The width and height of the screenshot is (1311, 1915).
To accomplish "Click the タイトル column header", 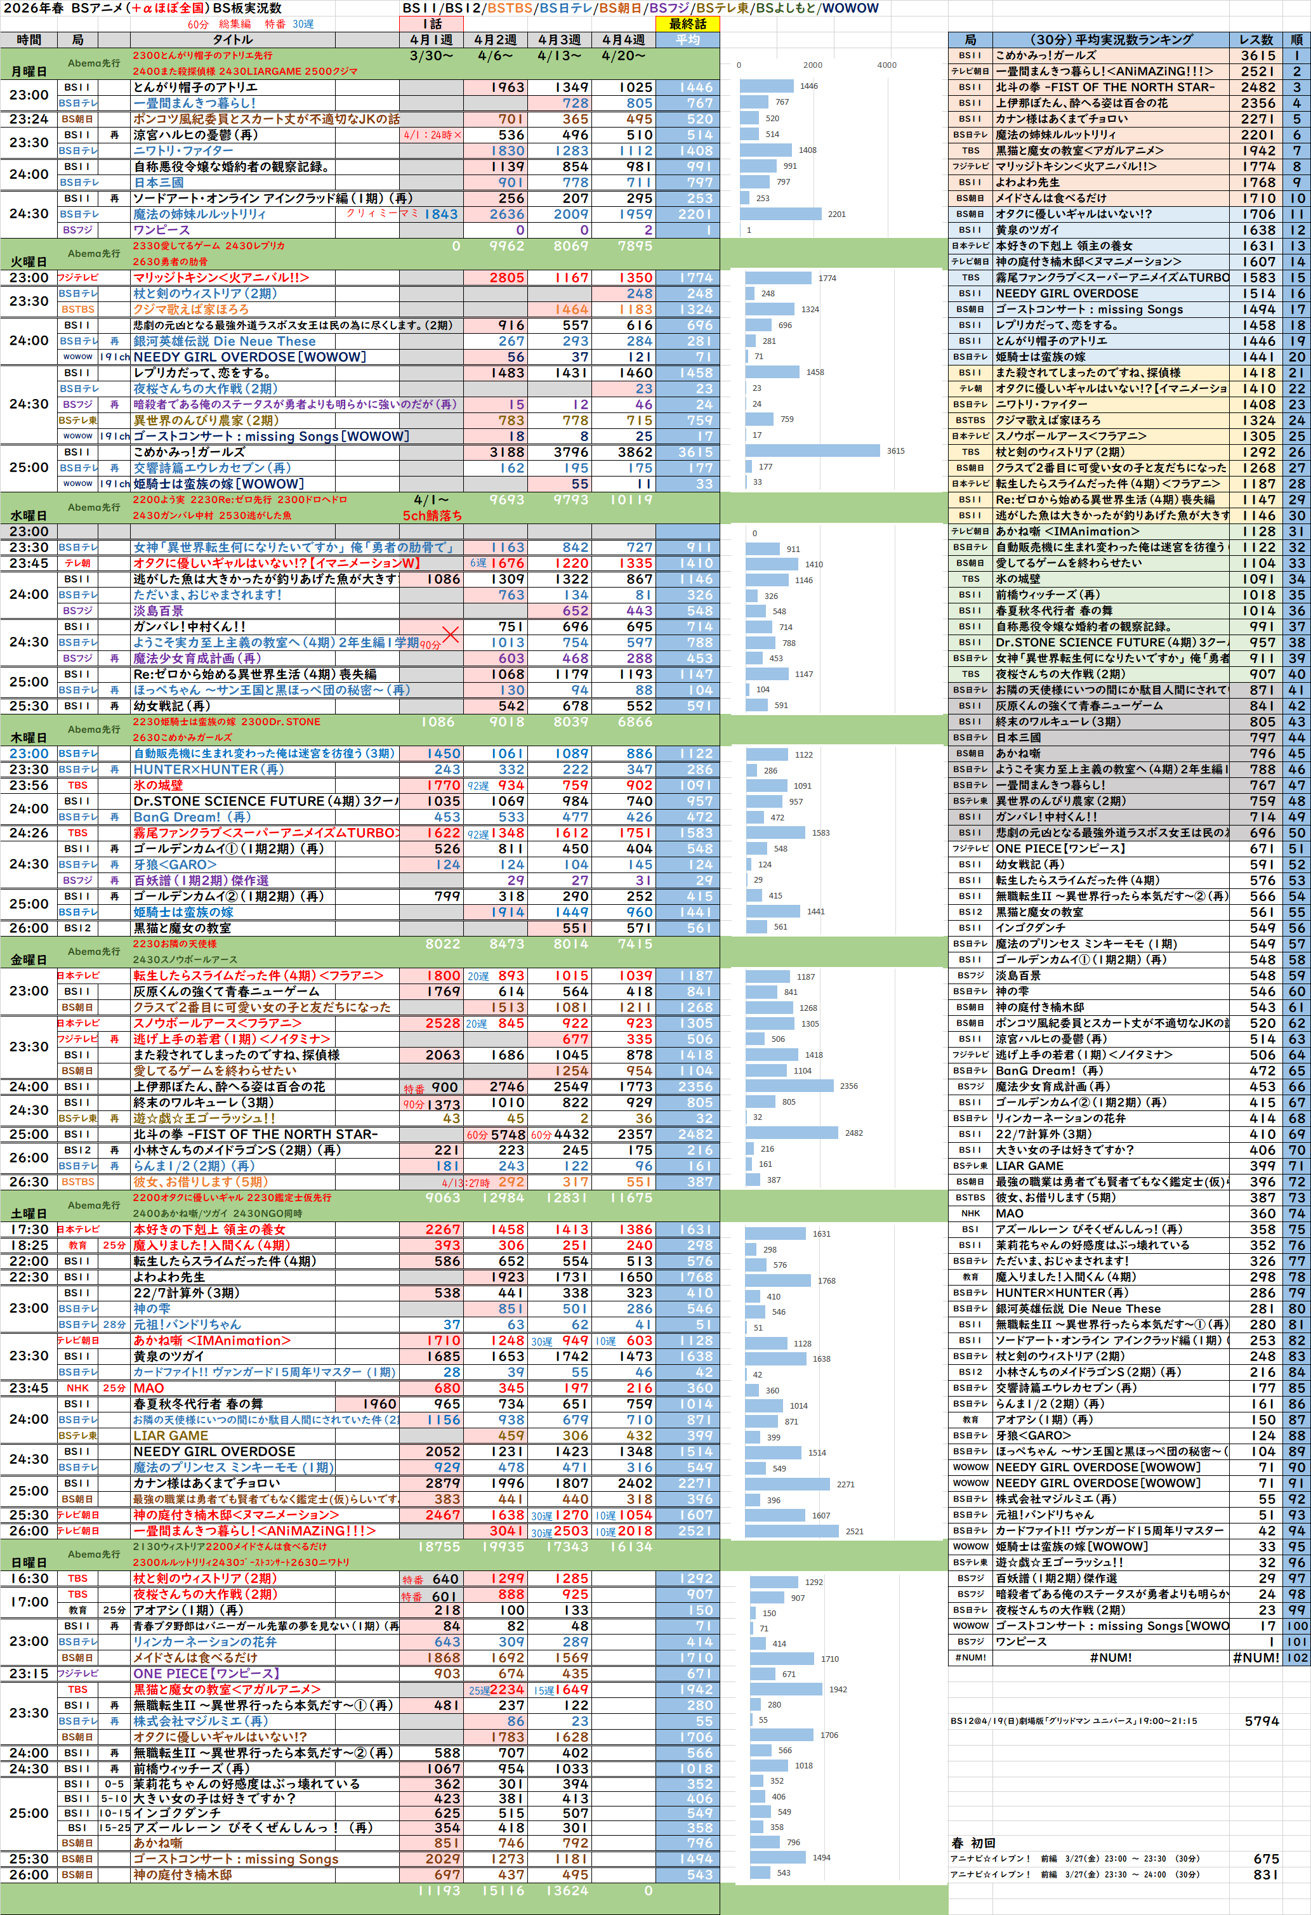I will point(232,39).
